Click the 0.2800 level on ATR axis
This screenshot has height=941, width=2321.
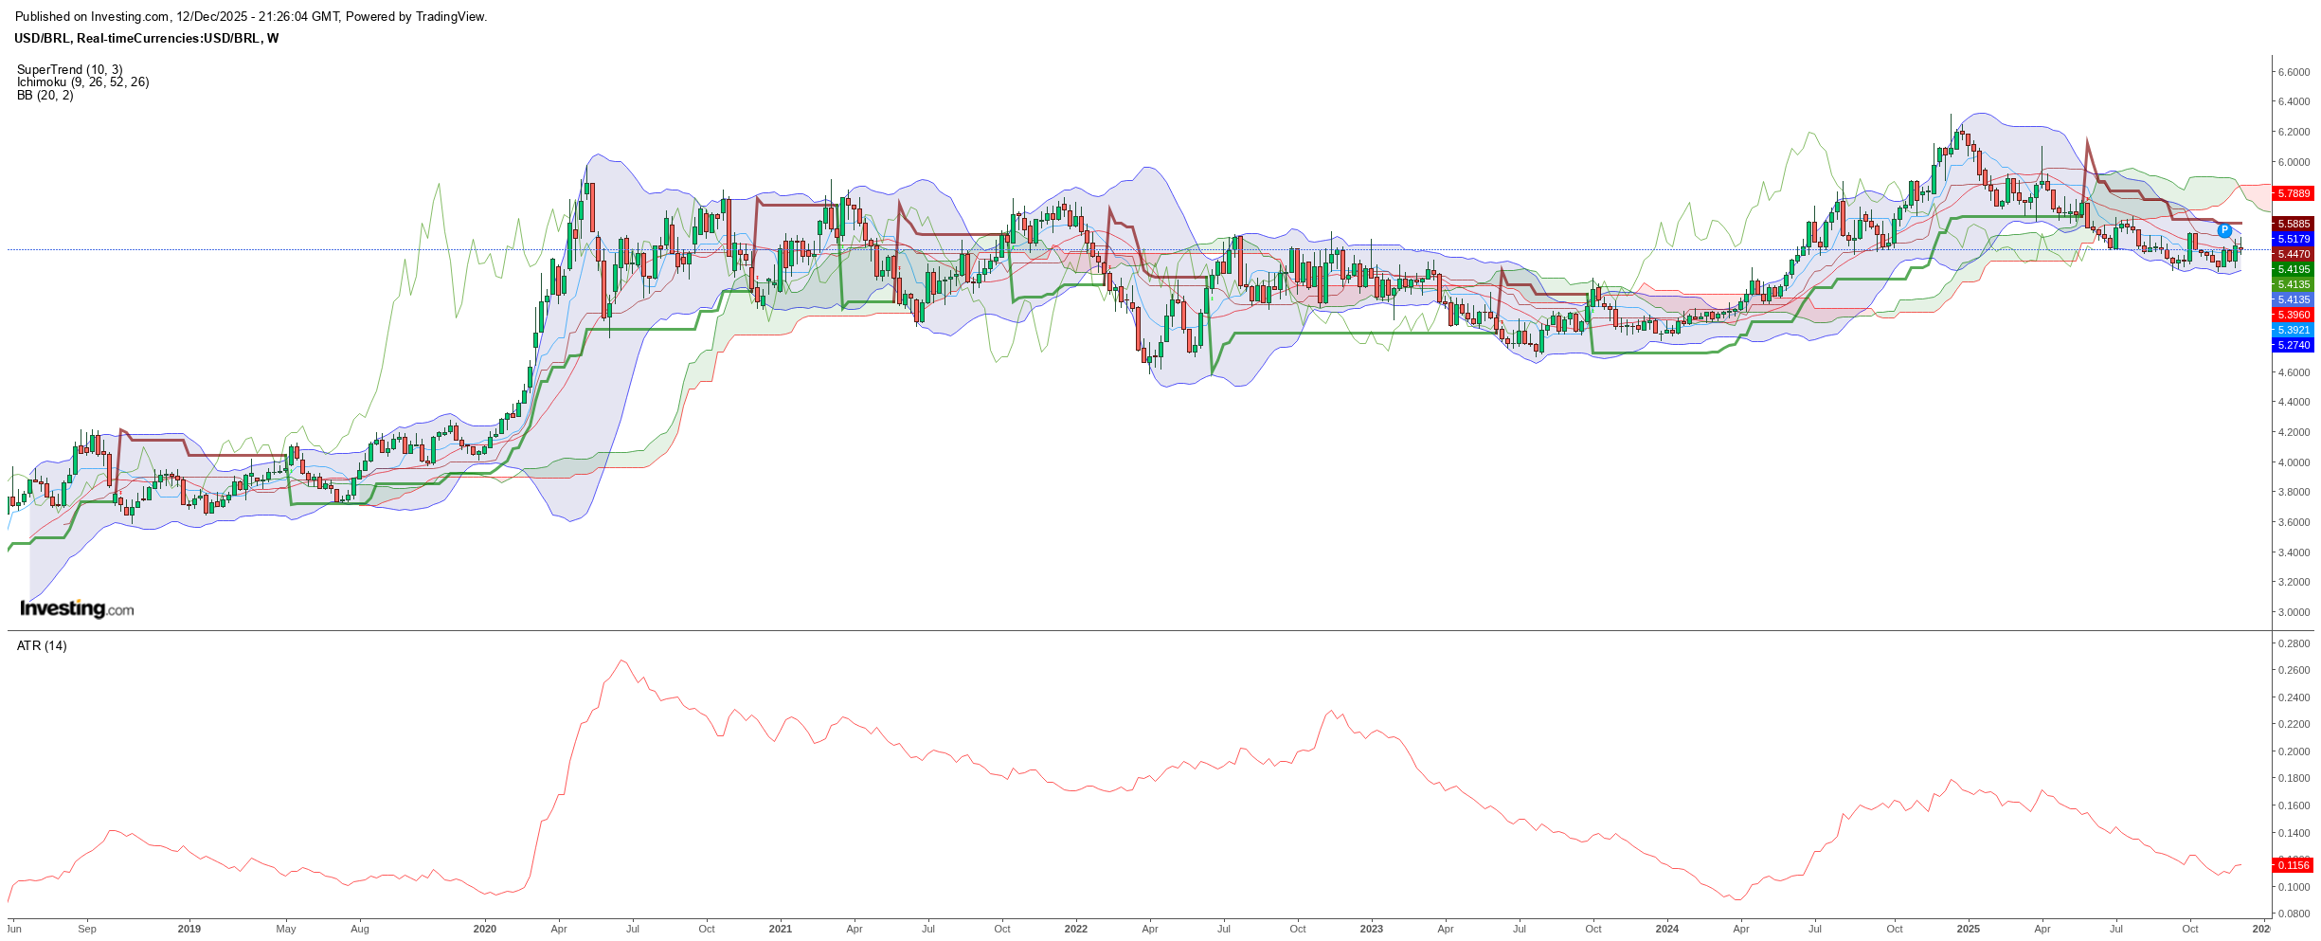tap(2293, 643)
